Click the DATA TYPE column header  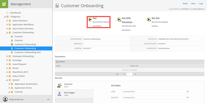[x=134, y=66]
